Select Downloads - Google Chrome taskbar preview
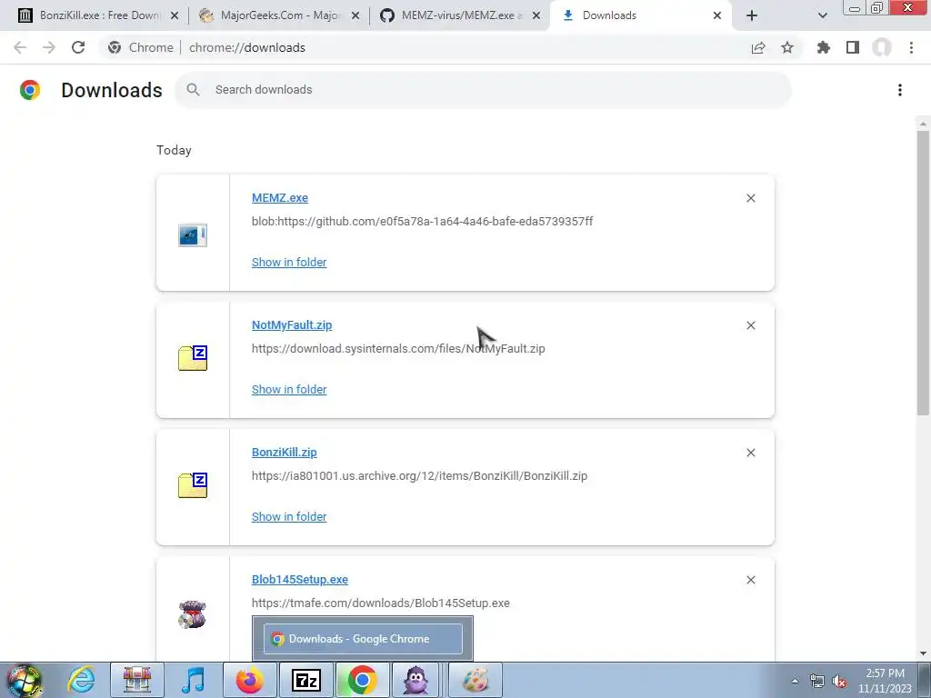This screenshot has height=698, width=931. pos(363,639)
